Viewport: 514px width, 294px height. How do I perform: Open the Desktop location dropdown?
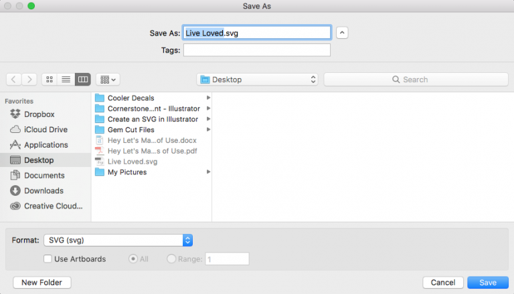(x=257, y=80)
